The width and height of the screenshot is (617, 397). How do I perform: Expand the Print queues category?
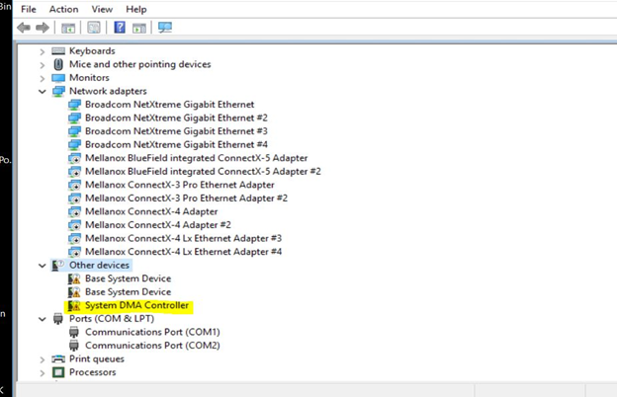pyautogui.click(x=42, y=359)
